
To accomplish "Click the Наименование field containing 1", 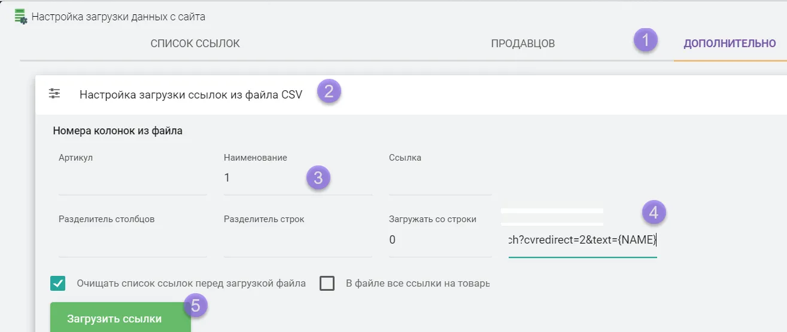I will point(298,178).
